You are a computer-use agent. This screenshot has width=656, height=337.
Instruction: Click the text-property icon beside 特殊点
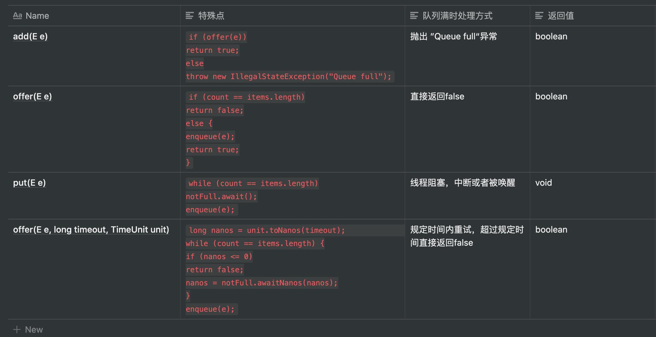click(189, 16)
